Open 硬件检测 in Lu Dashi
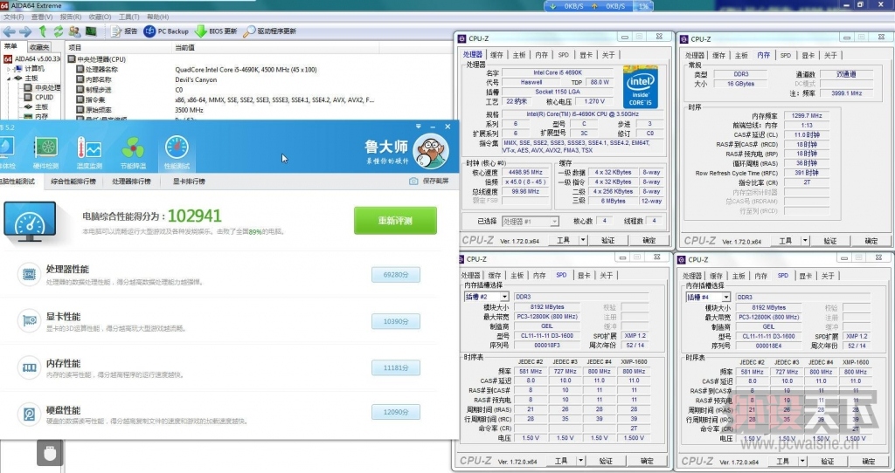The height and width of the screenshot is (473, 895). coord(45,153)
